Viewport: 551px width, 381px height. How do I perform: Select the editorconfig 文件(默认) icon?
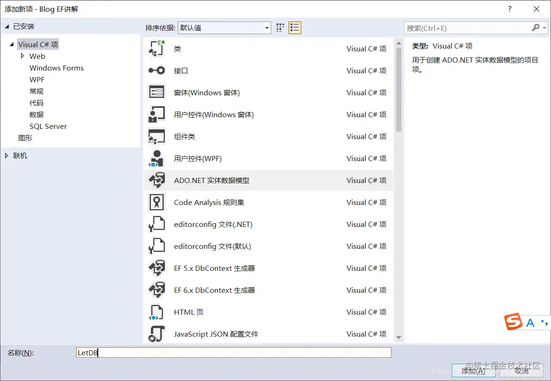157,246
